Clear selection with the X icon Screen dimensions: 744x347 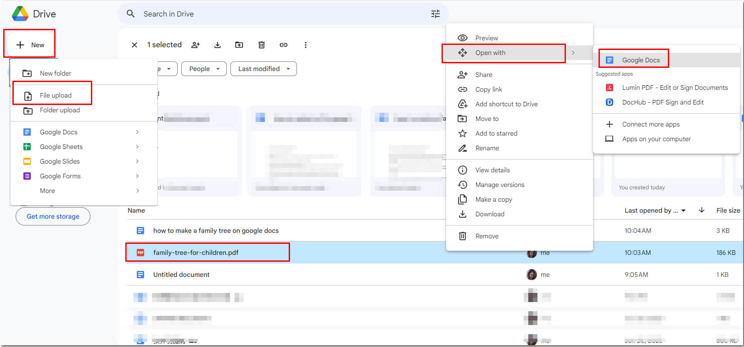134,45
